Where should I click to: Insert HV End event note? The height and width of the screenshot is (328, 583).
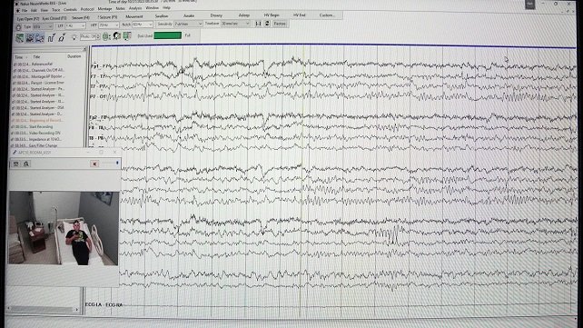[x=300, y=15]
